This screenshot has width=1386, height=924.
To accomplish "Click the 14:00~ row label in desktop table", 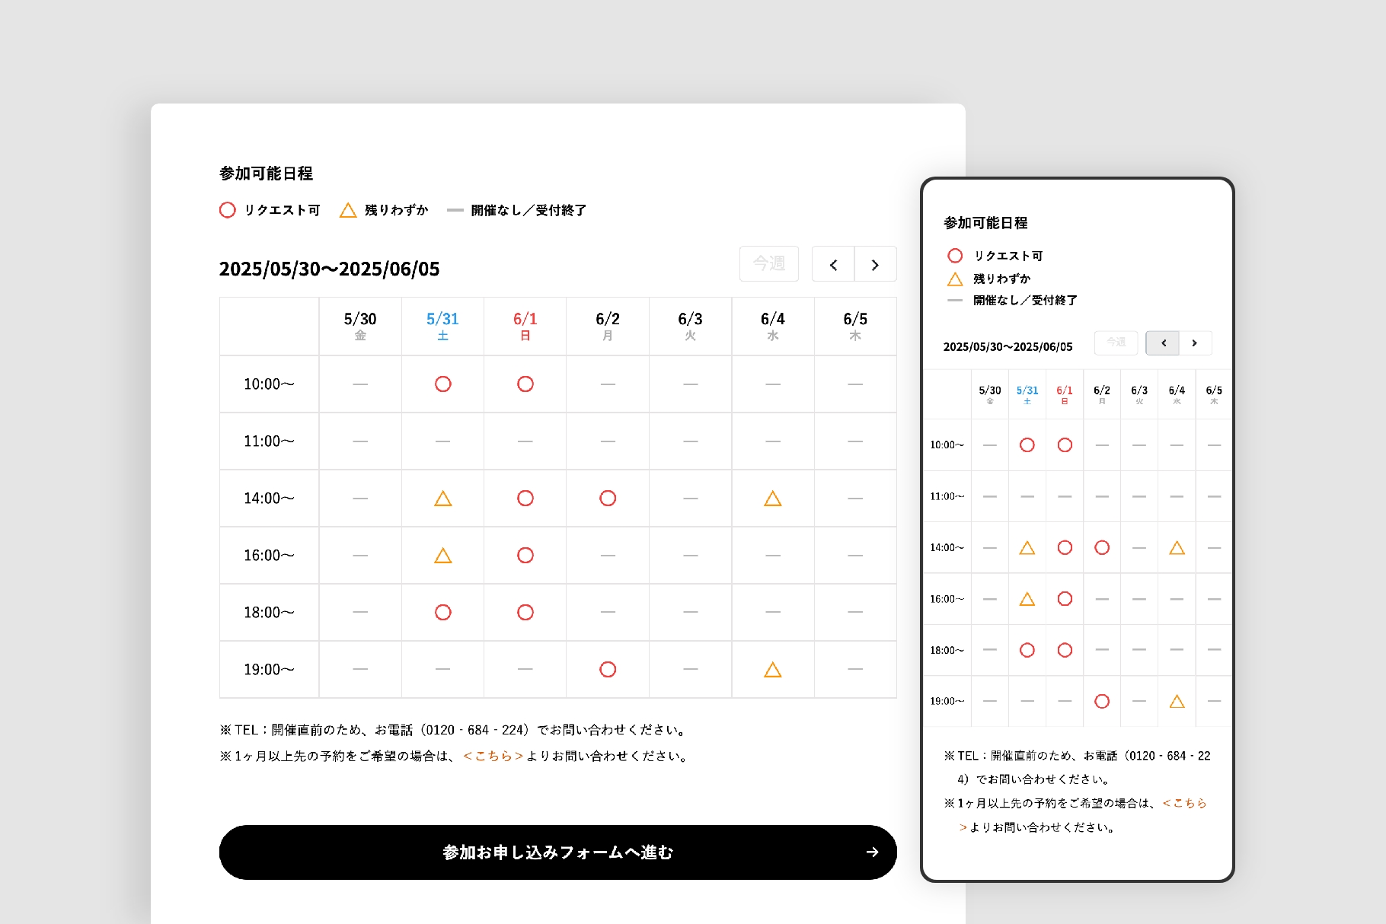I will (269, 499).
